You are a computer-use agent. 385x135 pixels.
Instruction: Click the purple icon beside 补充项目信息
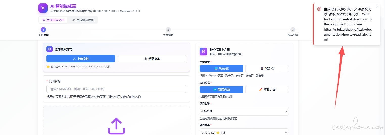point(203,51)
